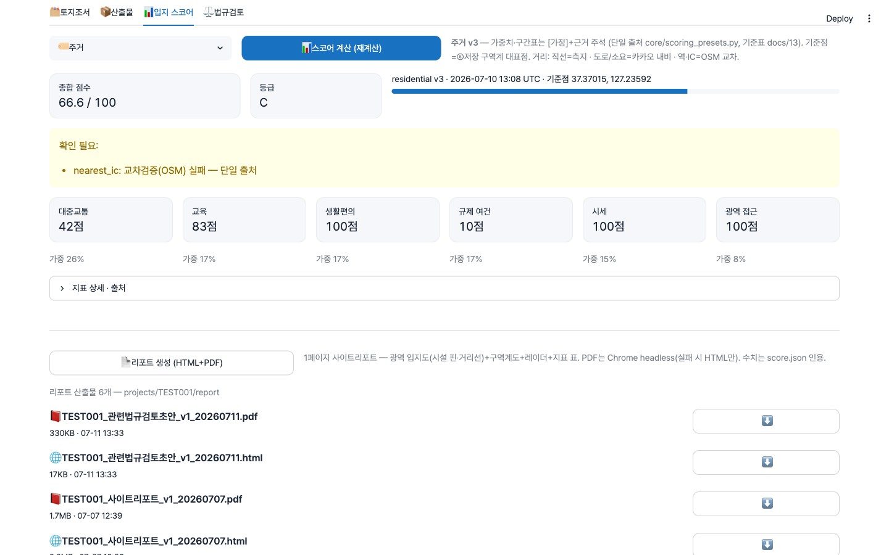Click the scales icon of 법규검토 tab
This screenshot has width=889, height=555.
pyautogui.click(x=209, y=12)
